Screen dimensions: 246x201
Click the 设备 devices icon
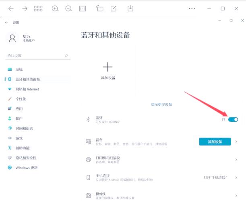click(88, 142)
